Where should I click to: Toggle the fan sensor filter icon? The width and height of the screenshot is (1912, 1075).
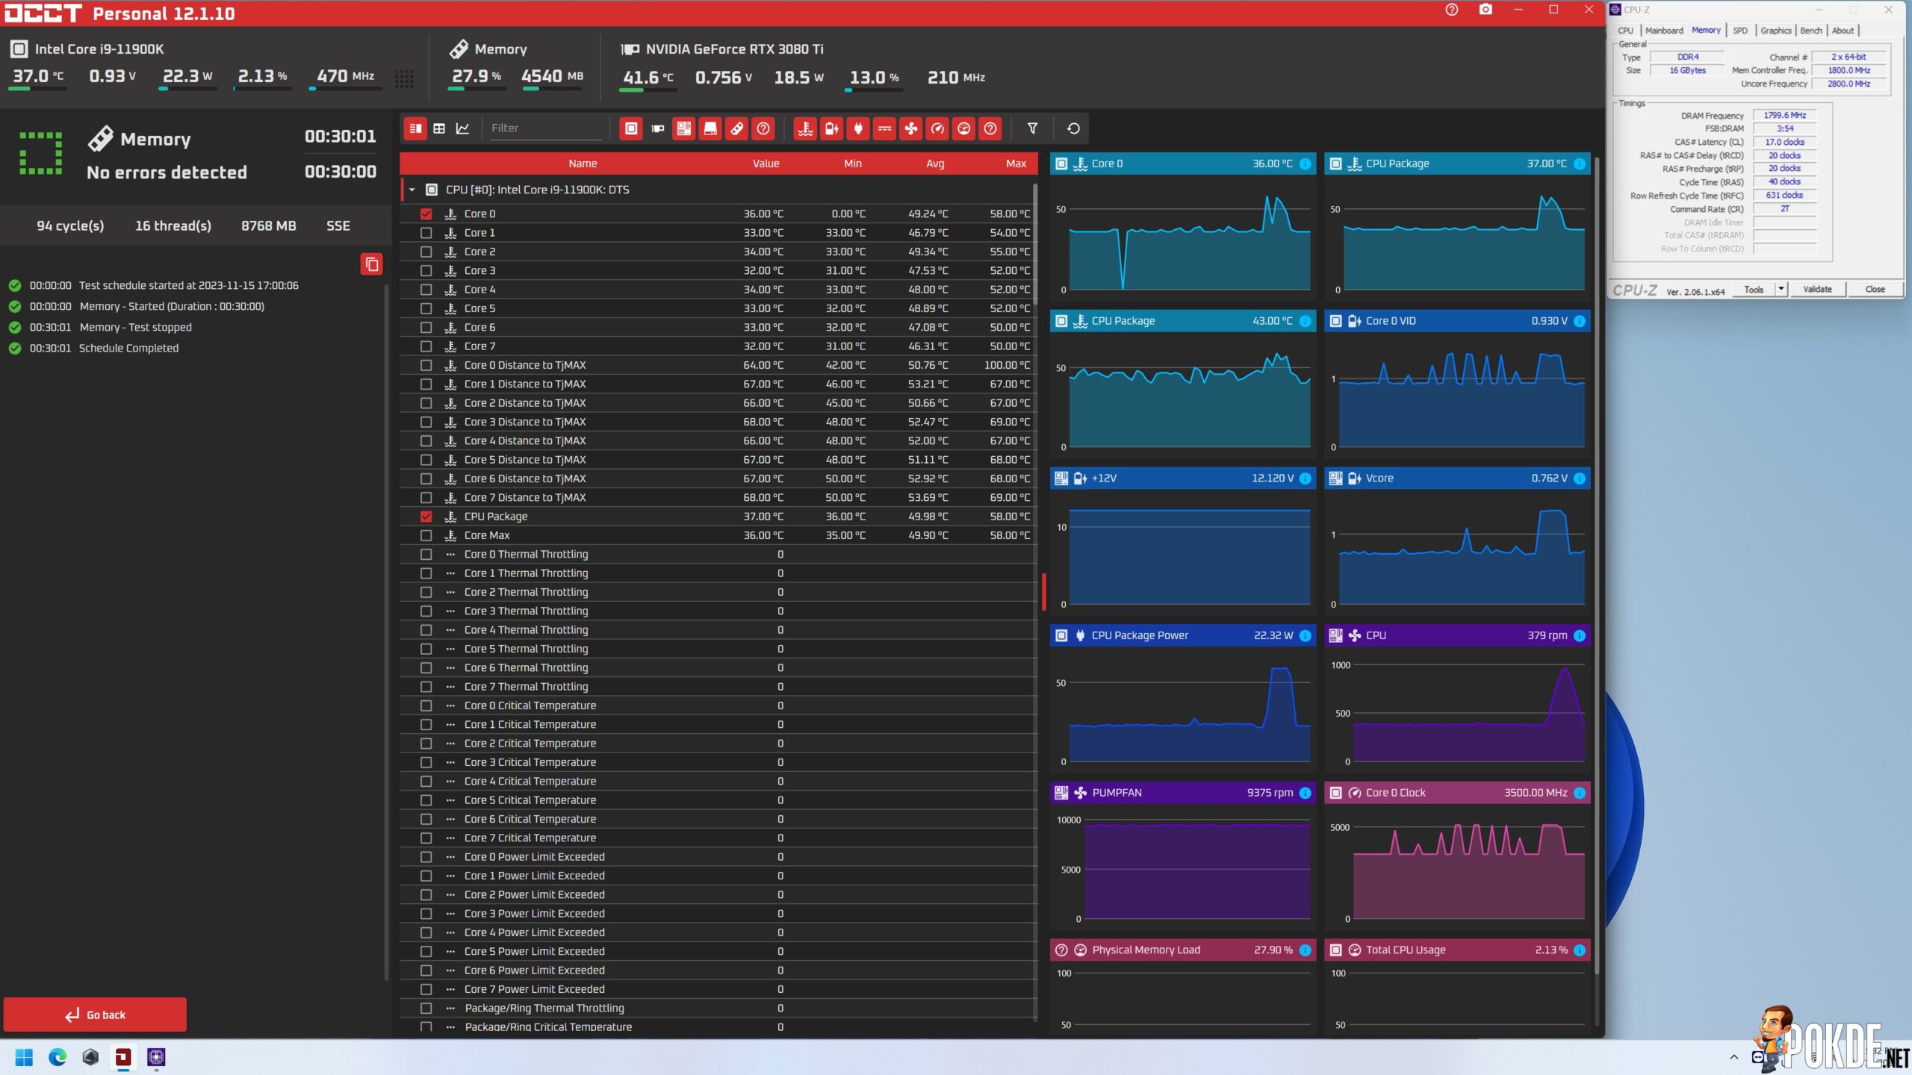911,128
